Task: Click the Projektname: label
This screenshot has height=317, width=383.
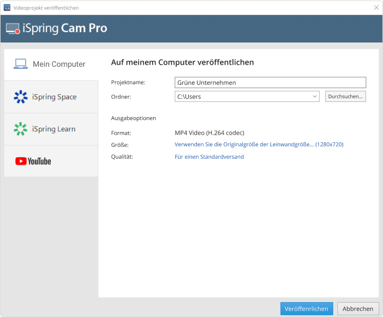Action: [x=128, y=82]
